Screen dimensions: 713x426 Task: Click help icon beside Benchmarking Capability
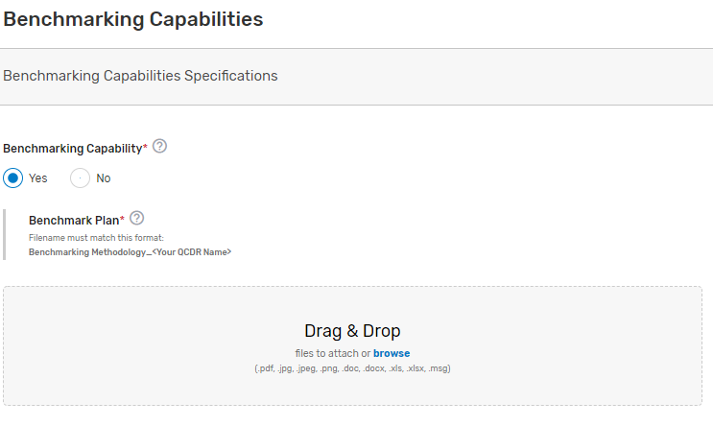159,147
